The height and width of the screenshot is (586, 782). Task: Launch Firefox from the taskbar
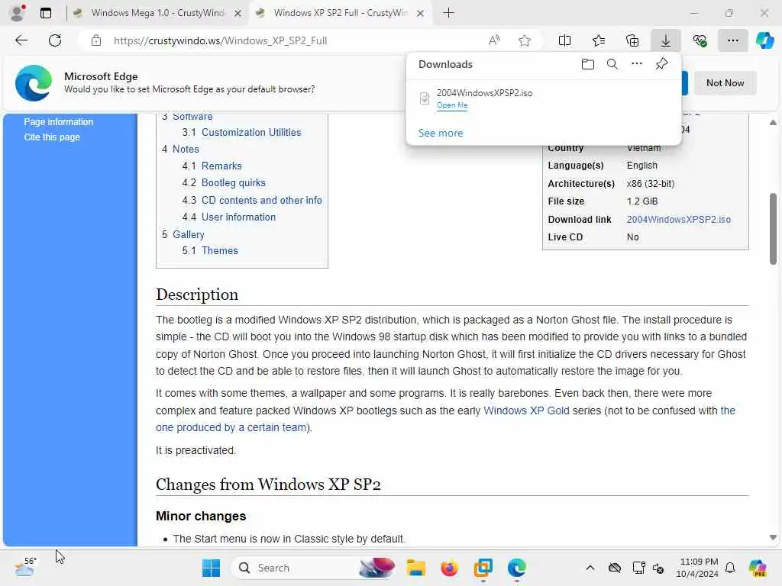pos(449,568)
